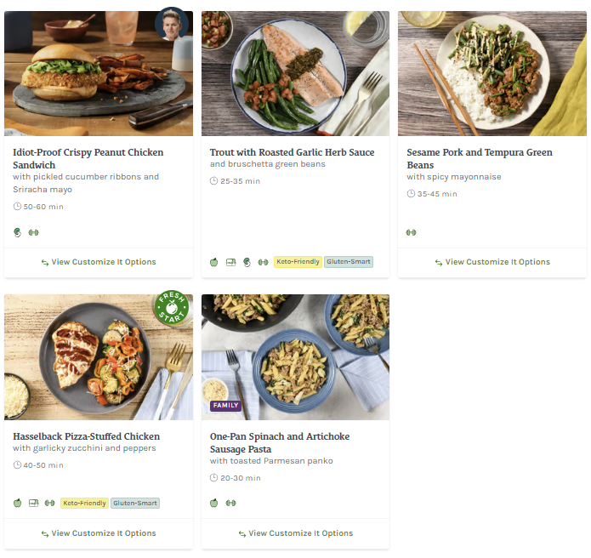Click the dumbbell icon on the Trout card
The height and width of the screenshot is (558, 591).
(263, 262)
